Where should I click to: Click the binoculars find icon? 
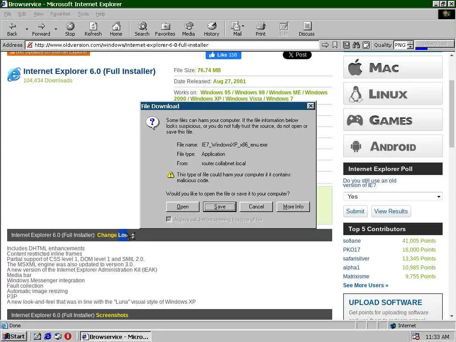tap(356, 45)
